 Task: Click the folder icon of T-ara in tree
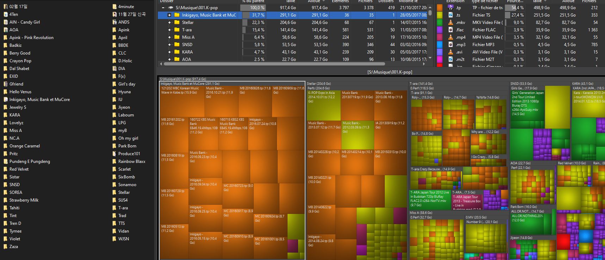(177, 30)
